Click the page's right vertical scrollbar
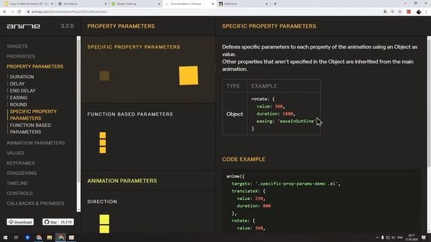Image resolution: width=431 pixels, height=242 pixels. pyautogui.click(x=429, y=134)
